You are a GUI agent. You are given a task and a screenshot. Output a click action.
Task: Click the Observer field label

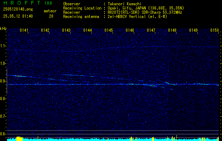click(x=72, y=4)
